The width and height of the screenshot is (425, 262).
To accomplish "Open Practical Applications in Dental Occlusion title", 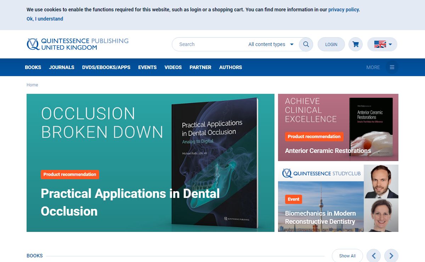I will click(x=130, y=202).
